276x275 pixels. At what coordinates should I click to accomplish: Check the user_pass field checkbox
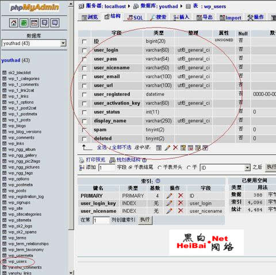pos(84,59)
